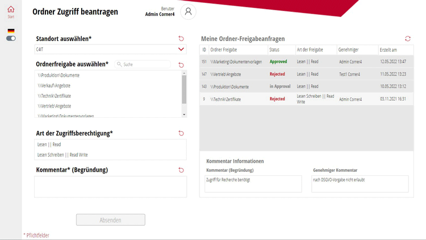Open the user profile avatar icon

click(x=188, y=12)
